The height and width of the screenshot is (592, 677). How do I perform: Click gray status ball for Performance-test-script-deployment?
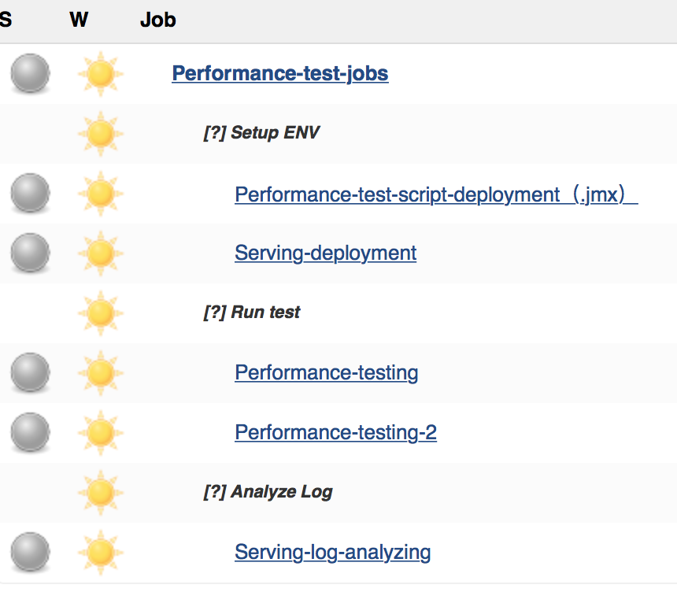click(x=30, y=193)
